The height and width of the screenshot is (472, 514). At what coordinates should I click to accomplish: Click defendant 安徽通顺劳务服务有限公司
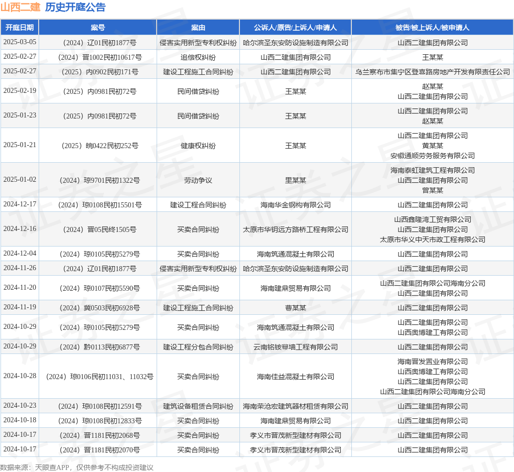click(x=432, y=156)
